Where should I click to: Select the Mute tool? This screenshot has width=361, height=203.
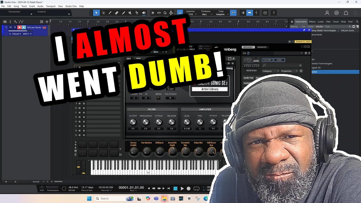point(130,13)
